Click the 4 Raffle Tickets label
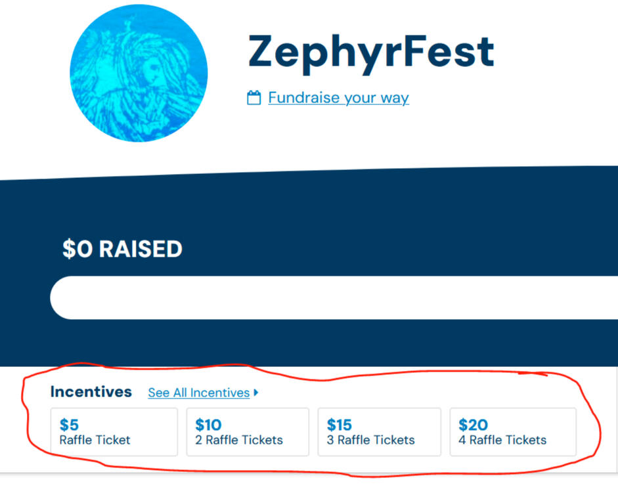Image resolution: width=618 pixels, height=495 pixels. pyautogui.click(x=502, y=440)
